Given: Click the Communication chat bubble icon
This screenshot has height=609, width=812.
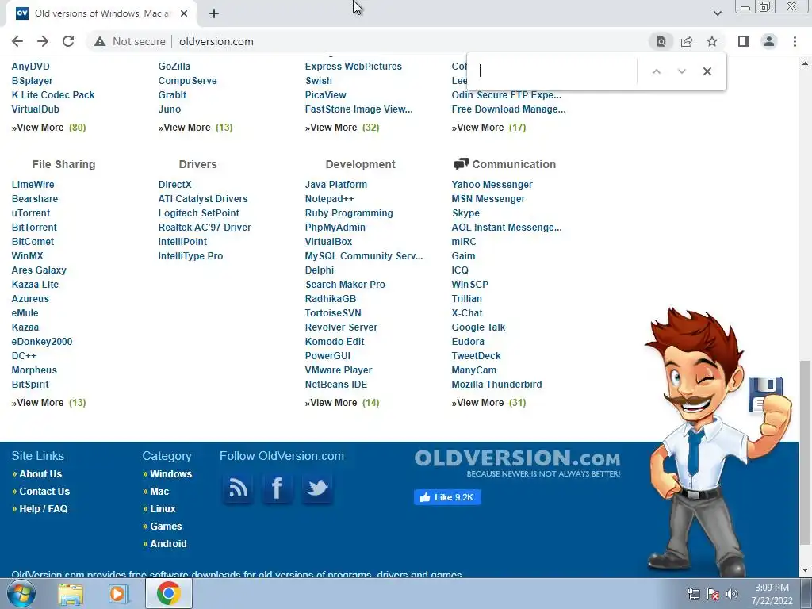Looking at the screenshot, I should [461, 164].
